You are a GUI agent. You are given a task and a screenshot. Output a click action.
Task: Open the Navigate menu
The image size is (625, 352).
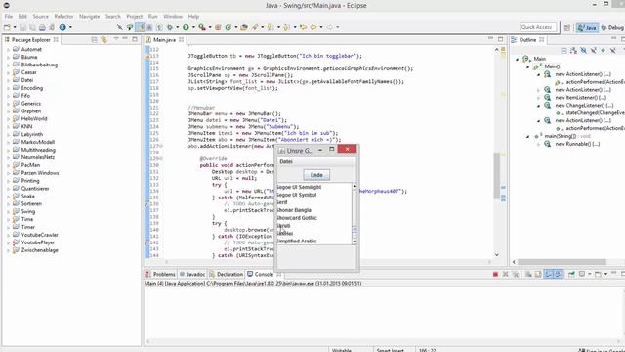89,17
